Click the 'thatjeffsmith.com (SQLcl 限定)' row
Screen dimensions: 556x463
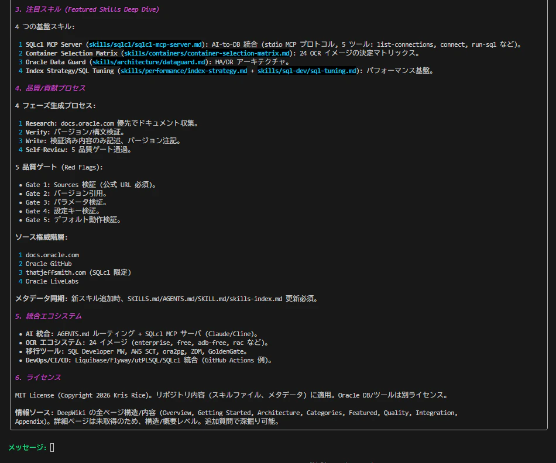[75, 272]
